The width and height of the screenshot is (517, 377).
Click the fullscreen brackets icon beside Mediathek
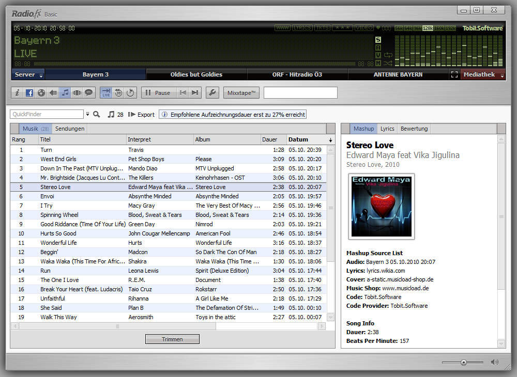pyautogui.click(x=454, y=75)
